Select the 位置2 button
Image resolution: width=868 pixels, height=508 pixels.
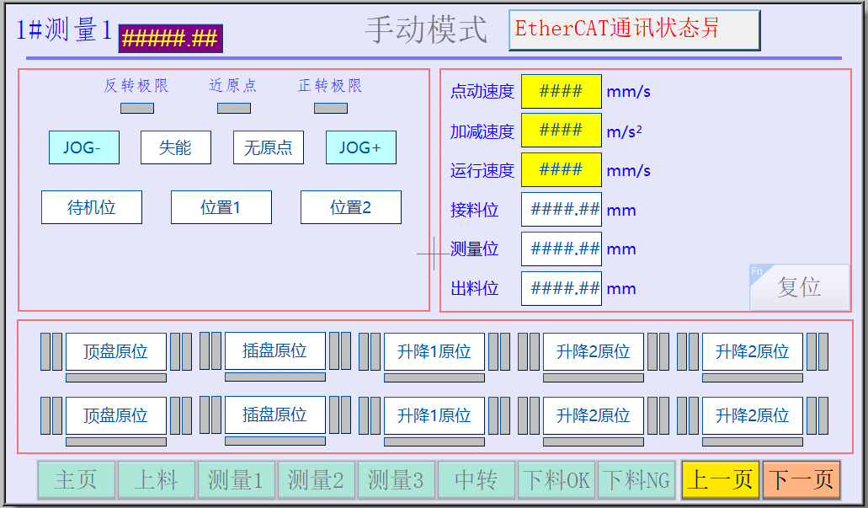(350, 207)
